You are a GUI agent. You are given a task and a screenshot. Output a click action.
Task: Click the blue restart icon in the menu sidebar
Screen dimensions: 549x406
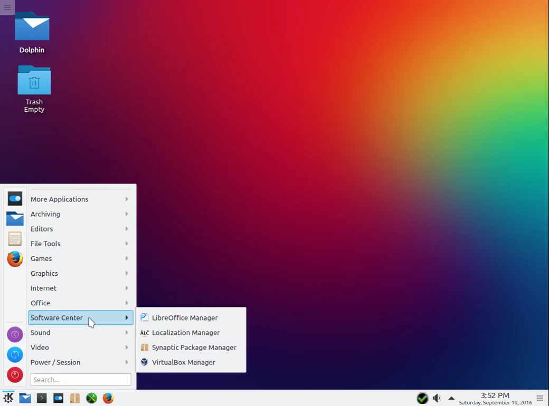(15, 355)
